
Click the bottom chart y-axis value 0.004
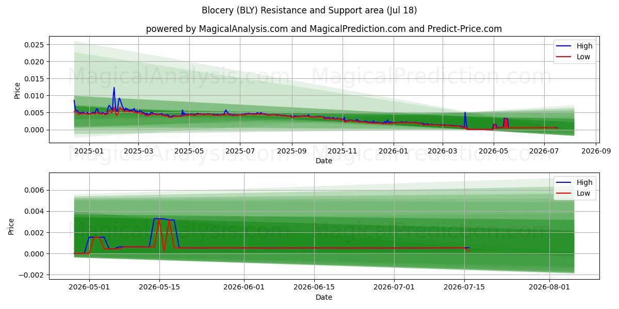coord(34,212)
